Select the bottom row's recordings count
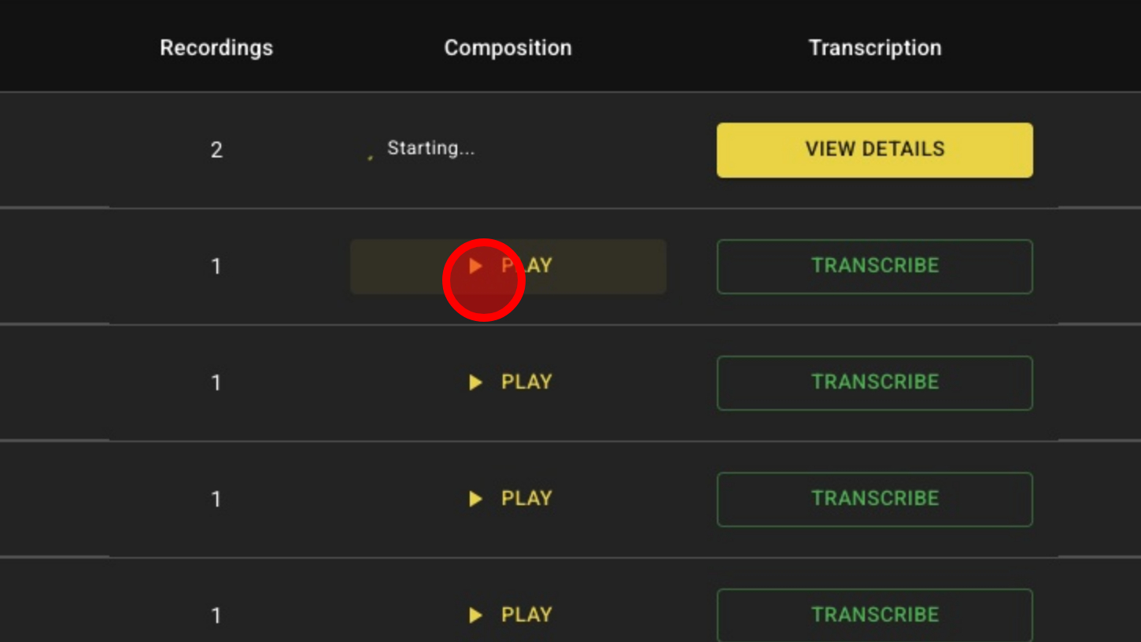This screenshot has width=1141, height=642. (216, 614)
